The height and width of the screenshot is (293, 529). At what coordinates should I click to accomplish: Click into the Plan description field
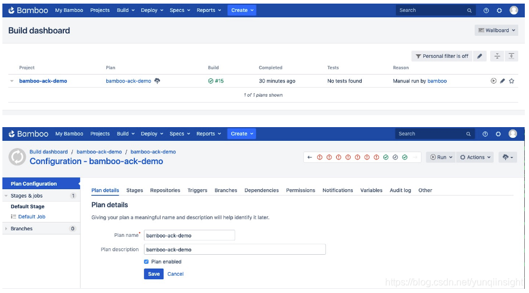[235, 249]
